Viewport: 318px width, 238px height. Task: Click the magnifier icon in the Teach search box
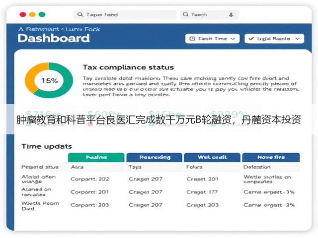[185, 14]
